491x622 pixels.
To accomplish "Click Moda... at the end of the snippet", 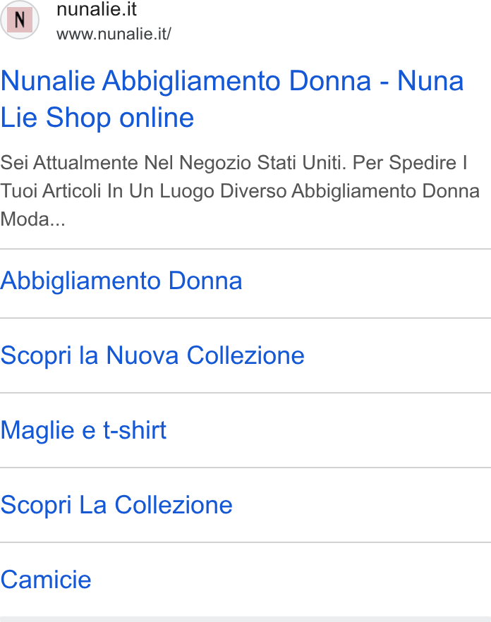I will [x=32, y=219].
